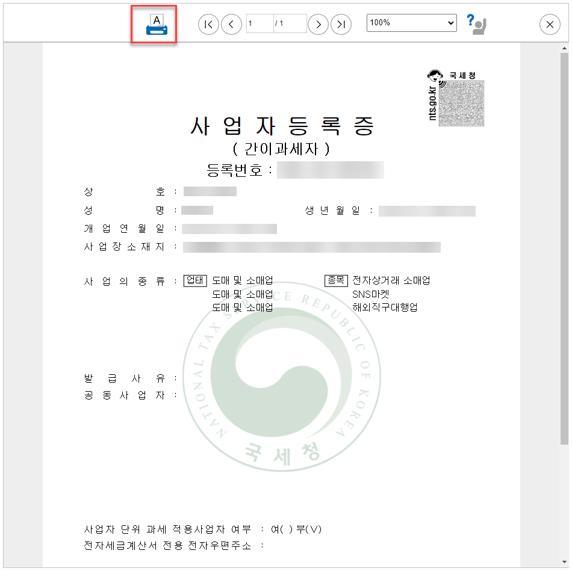The image size is (572, 571).
Task: Click the boxed 업태 label
Action: [195, 280]
